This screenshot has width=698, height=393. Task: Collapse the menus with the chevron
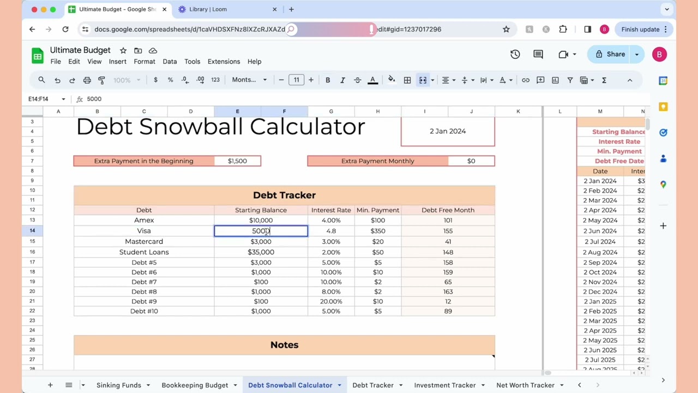630,80
